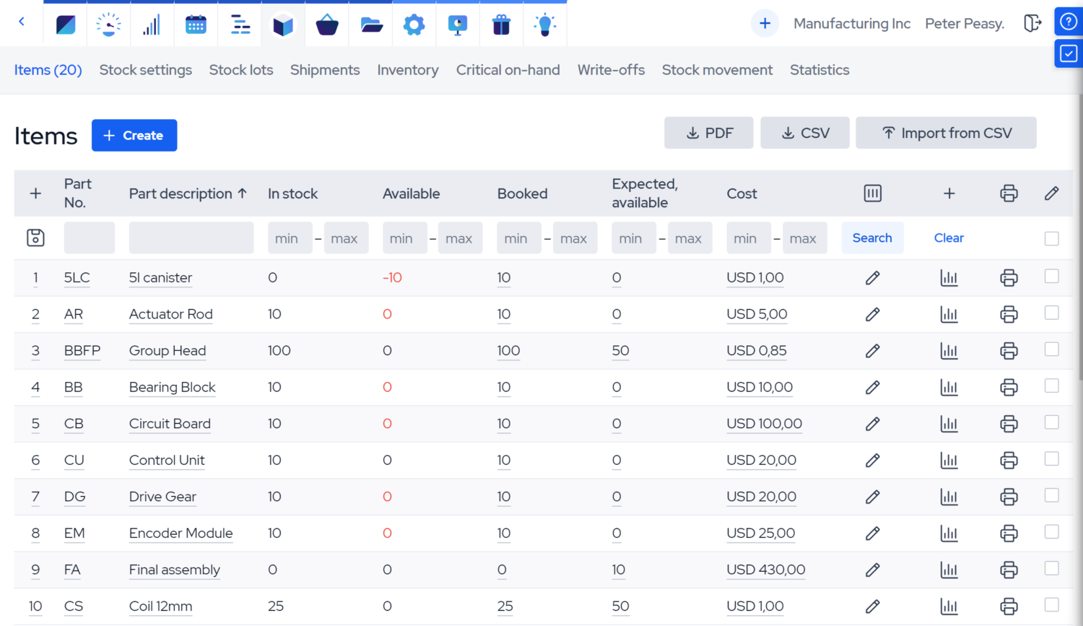Tick the select-all checkbox in the filter row
The width and height of the screenshot is (1083, 626).
pos(1051,238)
